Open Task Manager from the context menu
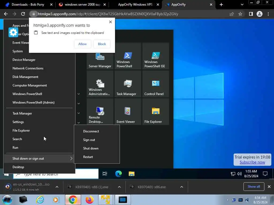The image size is (274, 205). [x=39, y=113]
